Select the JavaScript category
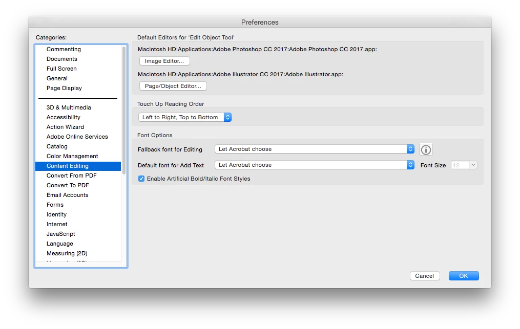 [78, 234]
